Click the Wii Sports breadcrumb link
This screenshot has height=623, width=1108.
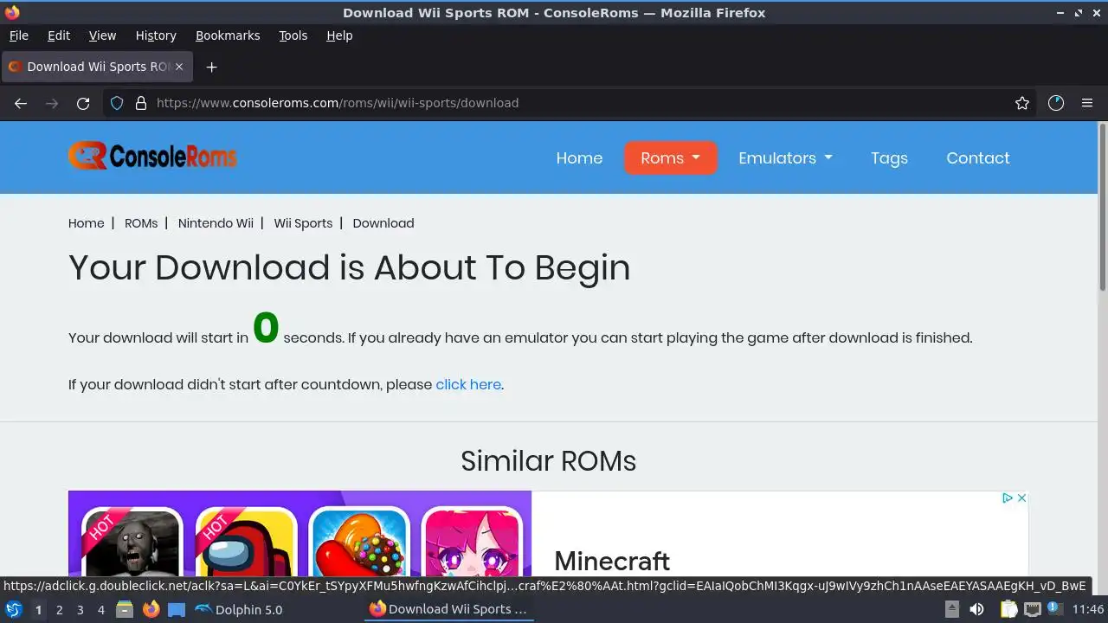(303, 223)
